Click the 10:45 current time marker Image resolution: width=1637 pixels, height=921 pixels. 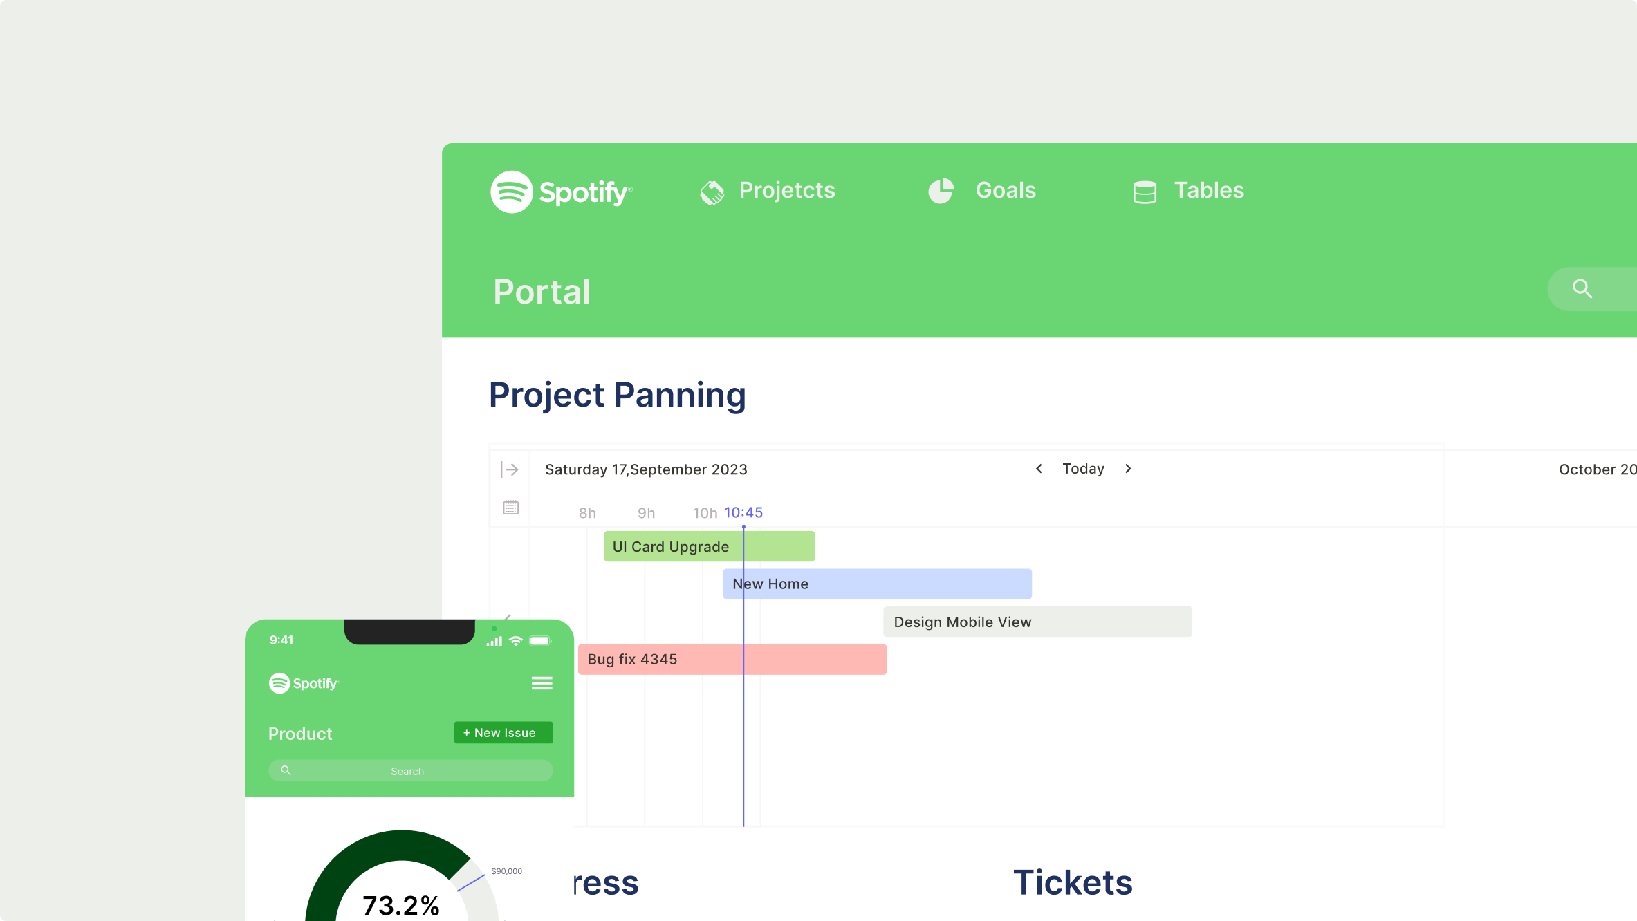tap(743, 512)
